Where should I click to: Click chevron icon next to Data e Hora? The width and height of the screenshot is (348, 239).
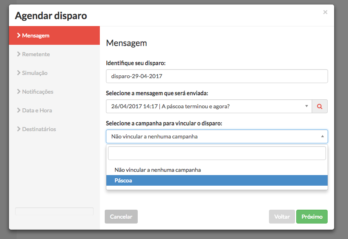(19, 110)
